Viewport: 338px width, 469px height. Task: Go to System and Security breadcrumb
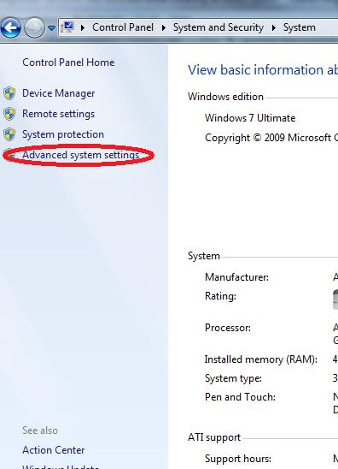pos(219,27)
